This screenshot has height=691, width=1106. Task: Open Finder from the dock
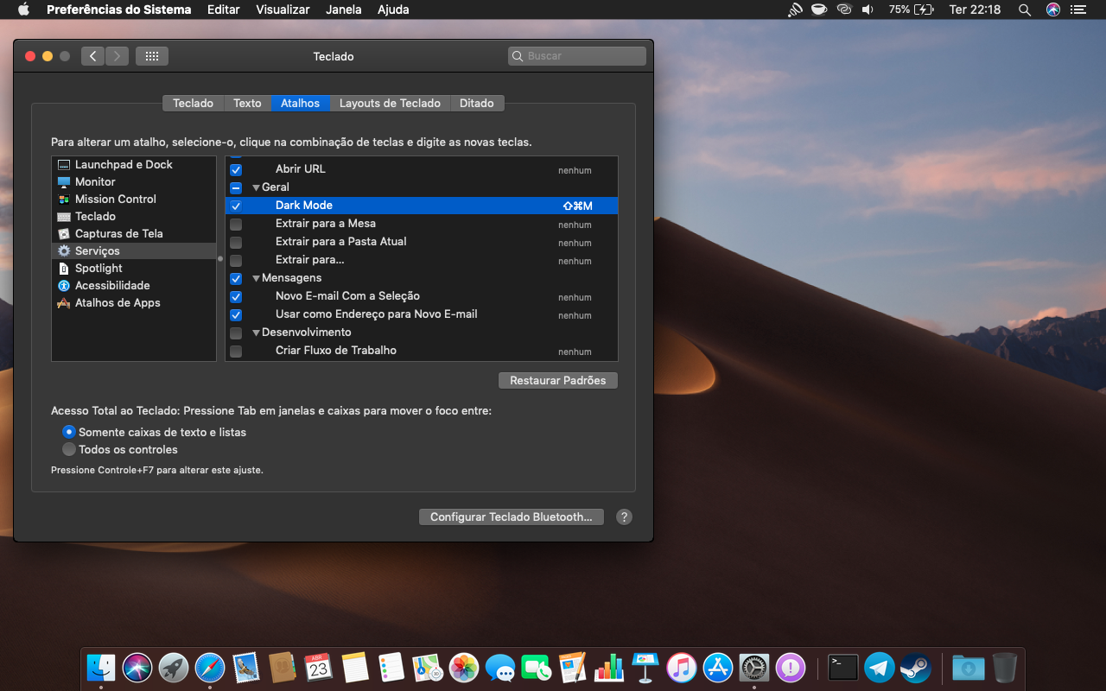tap(101, 667)
